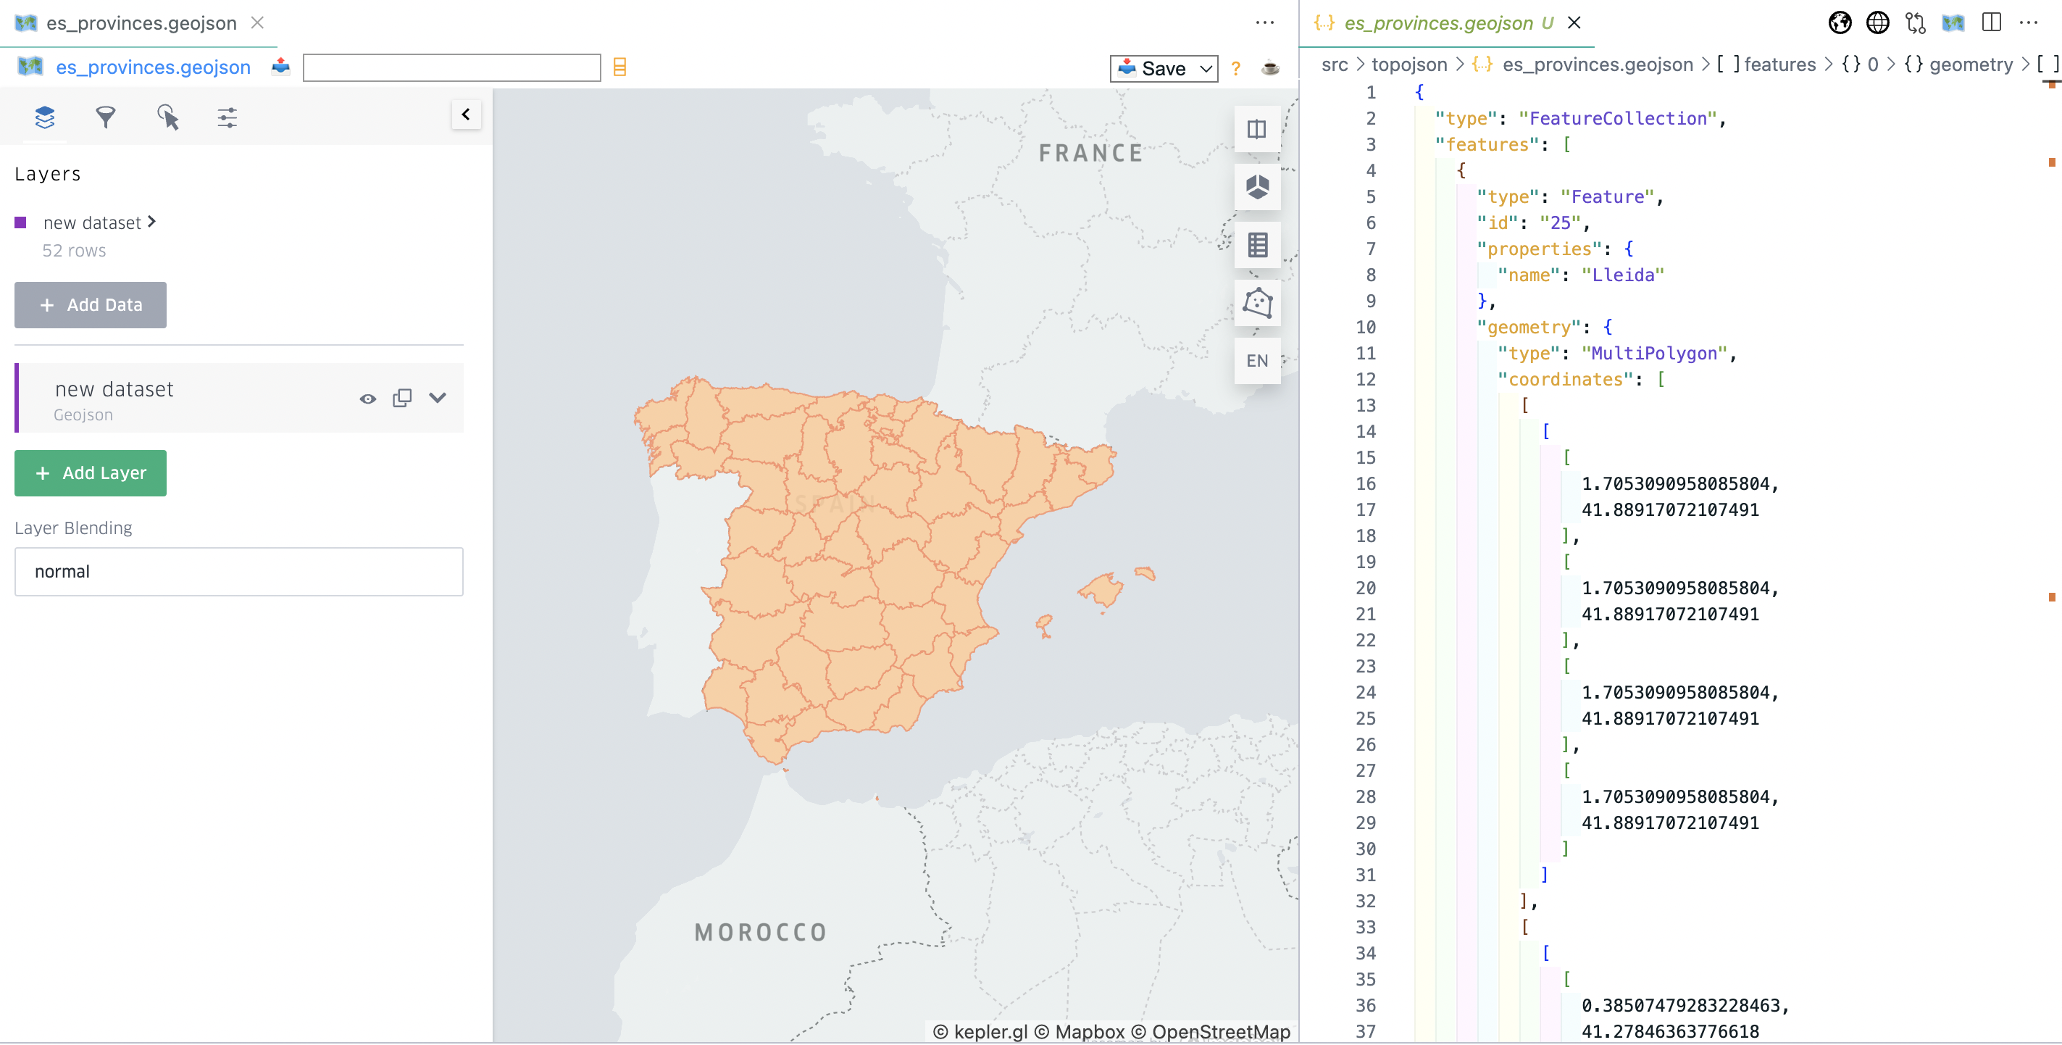2062x1045 pixels.
Task: Click topojson in the breadcrumb
Action: tap(1408, 65)
